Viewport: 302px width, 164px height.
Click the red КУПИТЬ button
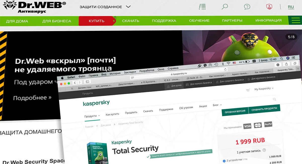pos(97,21)
